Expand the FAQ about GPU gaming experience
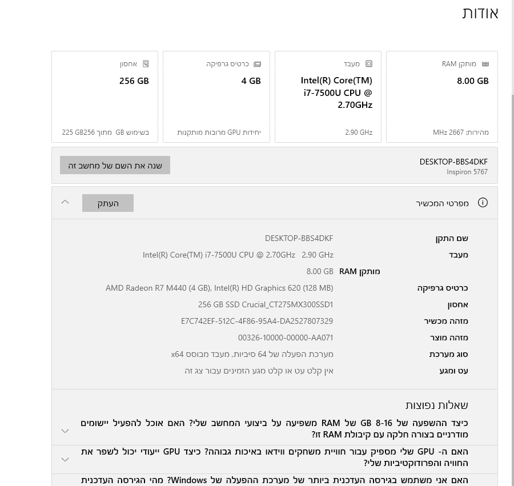Viewport: 514px width, 486px height. tap(65, 459)
